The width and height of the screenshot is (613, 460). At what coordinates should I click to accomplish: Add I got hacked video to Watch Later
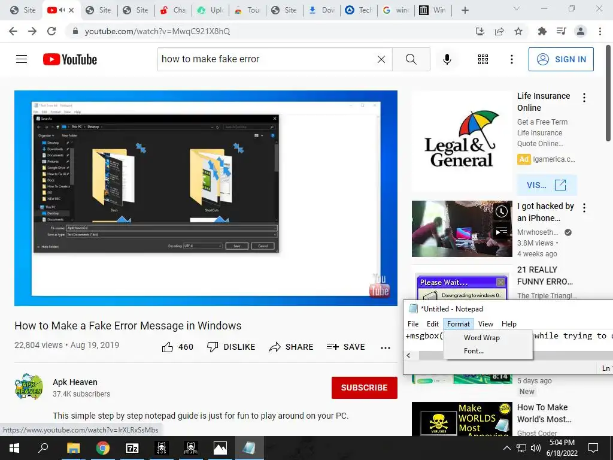(x=501, y=212)
